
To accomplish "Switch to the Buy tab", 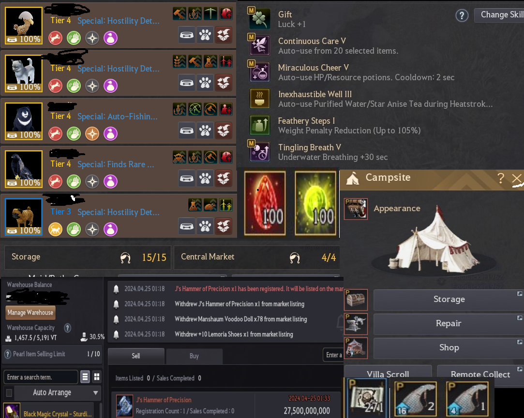I will coord(194,356).
